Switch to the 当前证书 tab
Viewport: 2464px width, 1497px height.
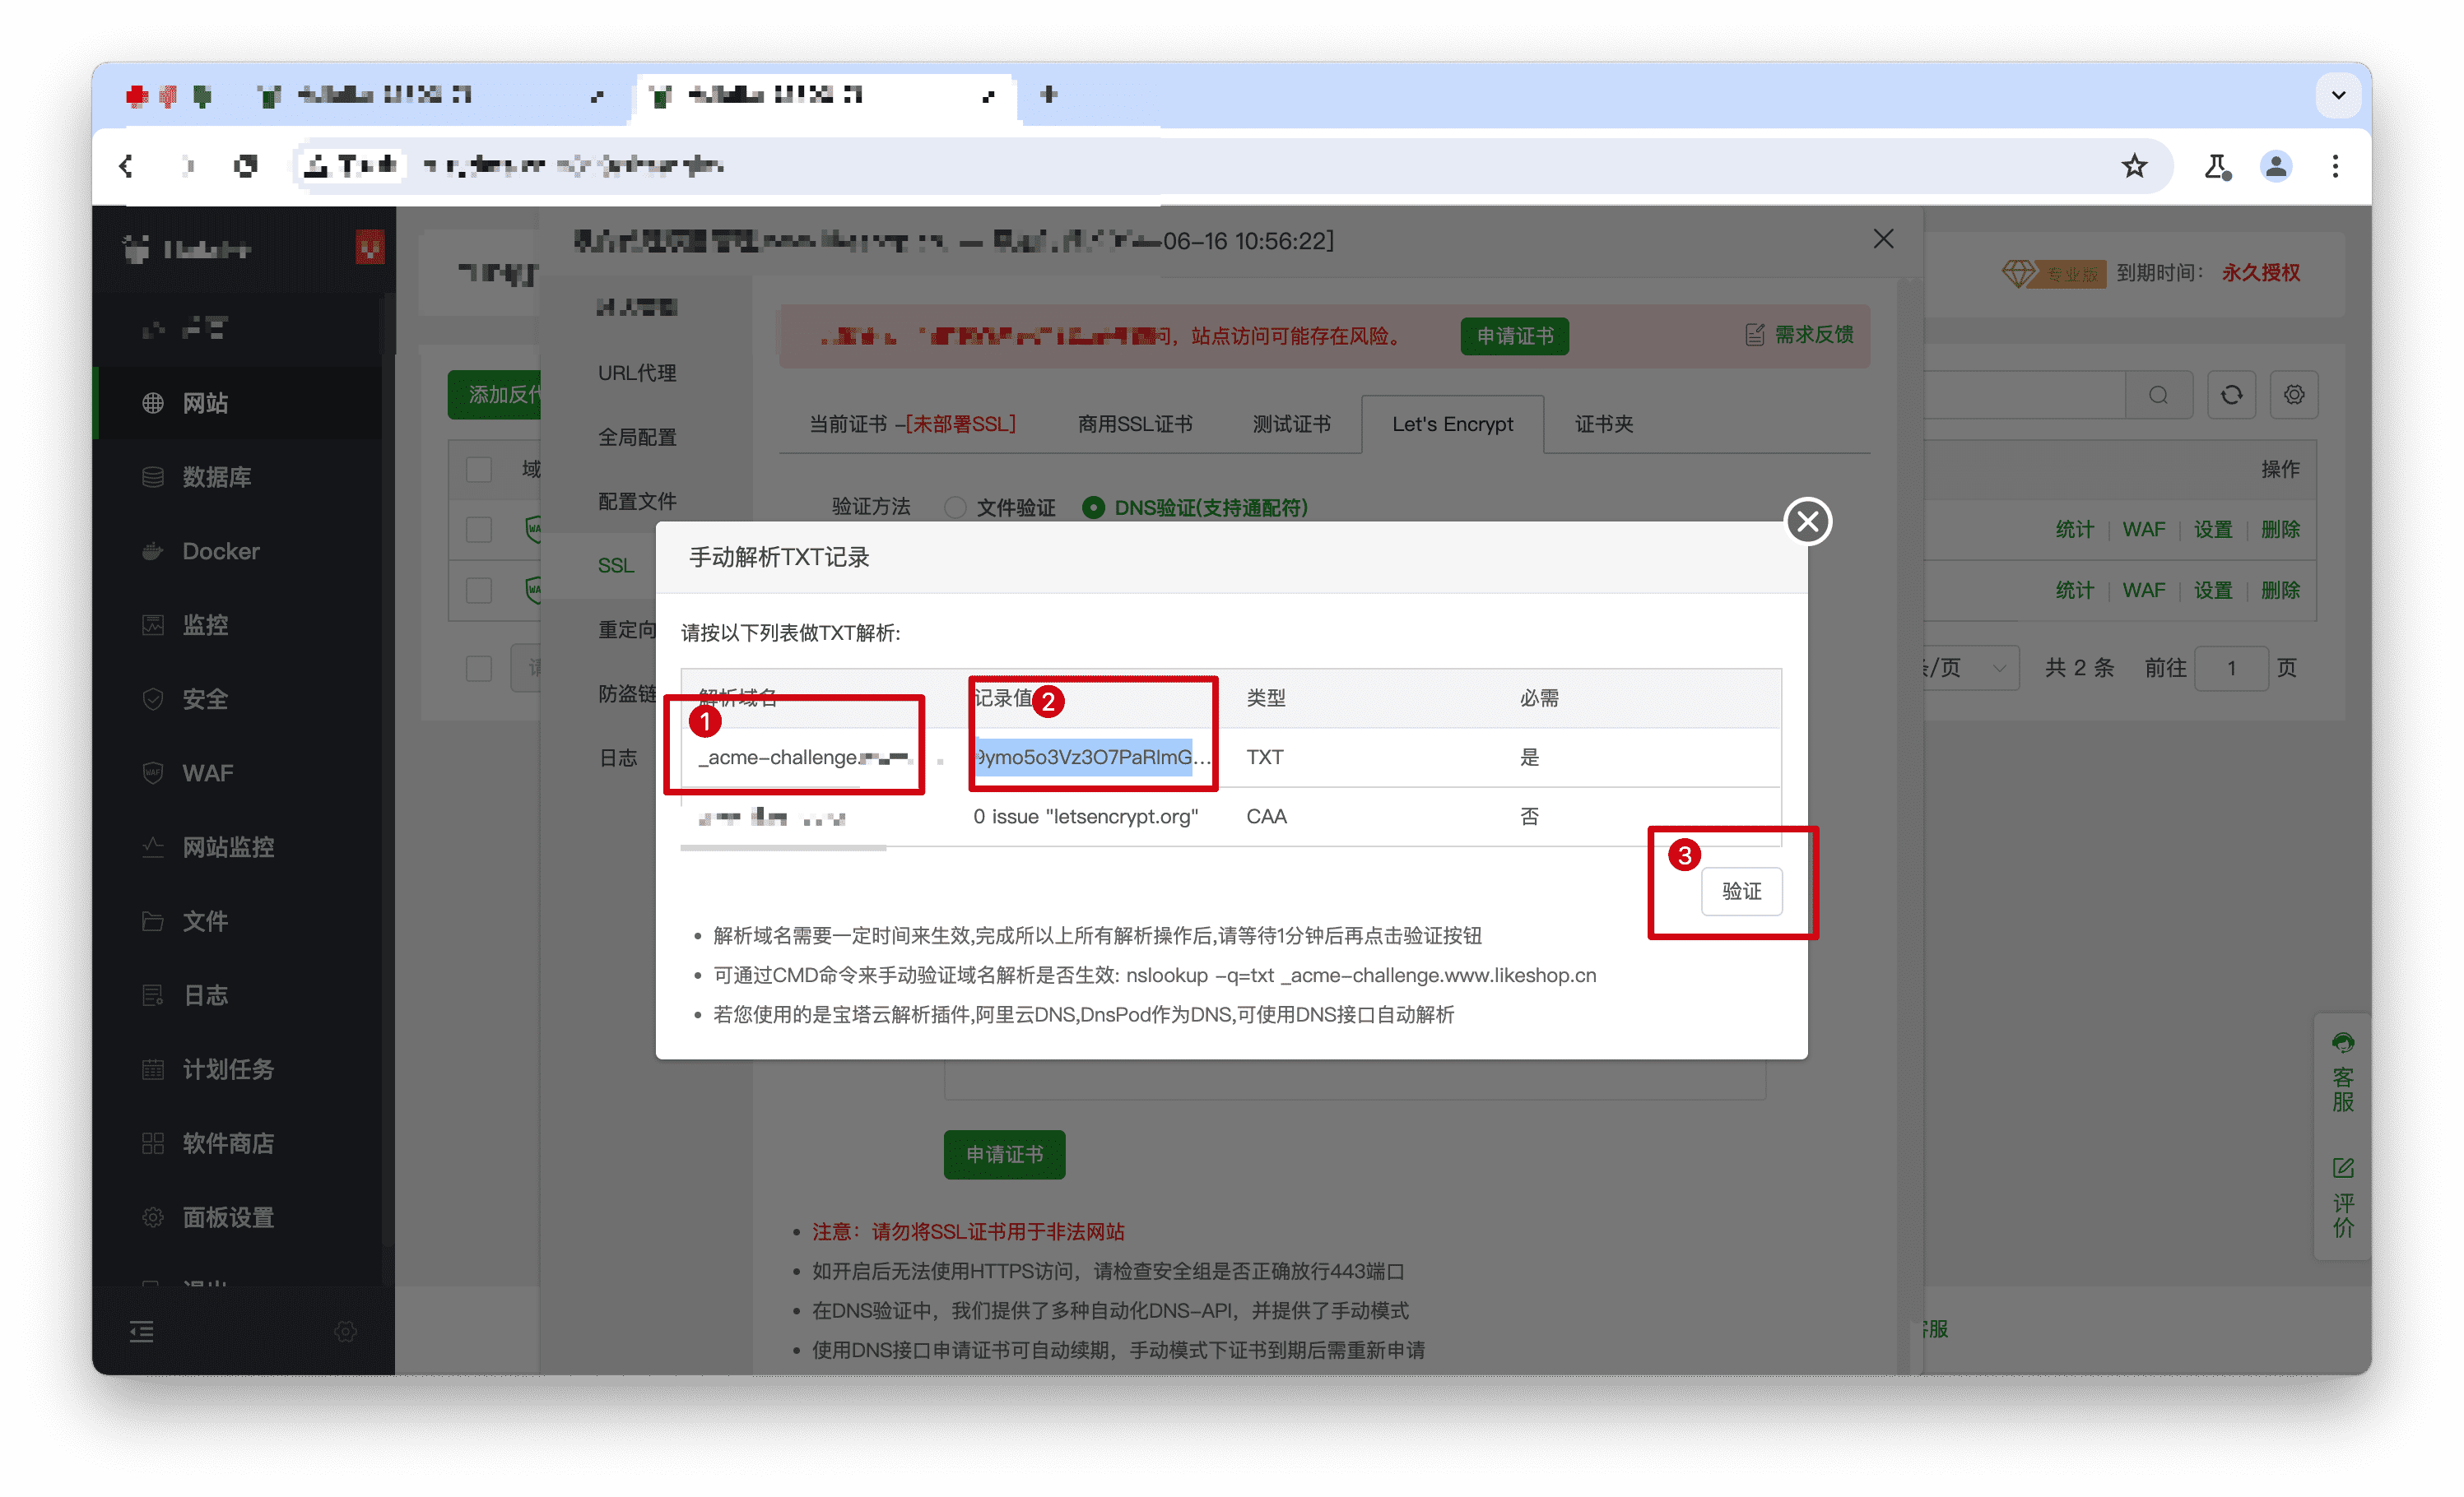pos(911,424)
